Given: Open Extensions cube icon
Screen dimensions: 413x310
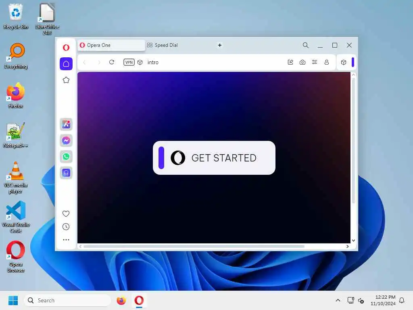Looking at the screenshot, I should pyautogui.click(x=344, y=62).
